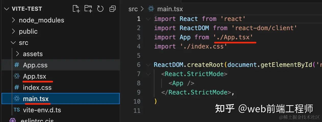The image size is (322, 122).
Task: Click the New Folder icon in explorer header
Action: pos(88,9)
